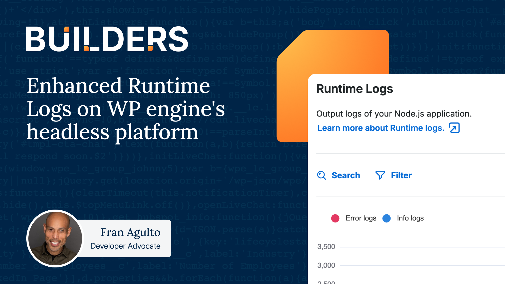Click the Search text button

click(346, 175)
